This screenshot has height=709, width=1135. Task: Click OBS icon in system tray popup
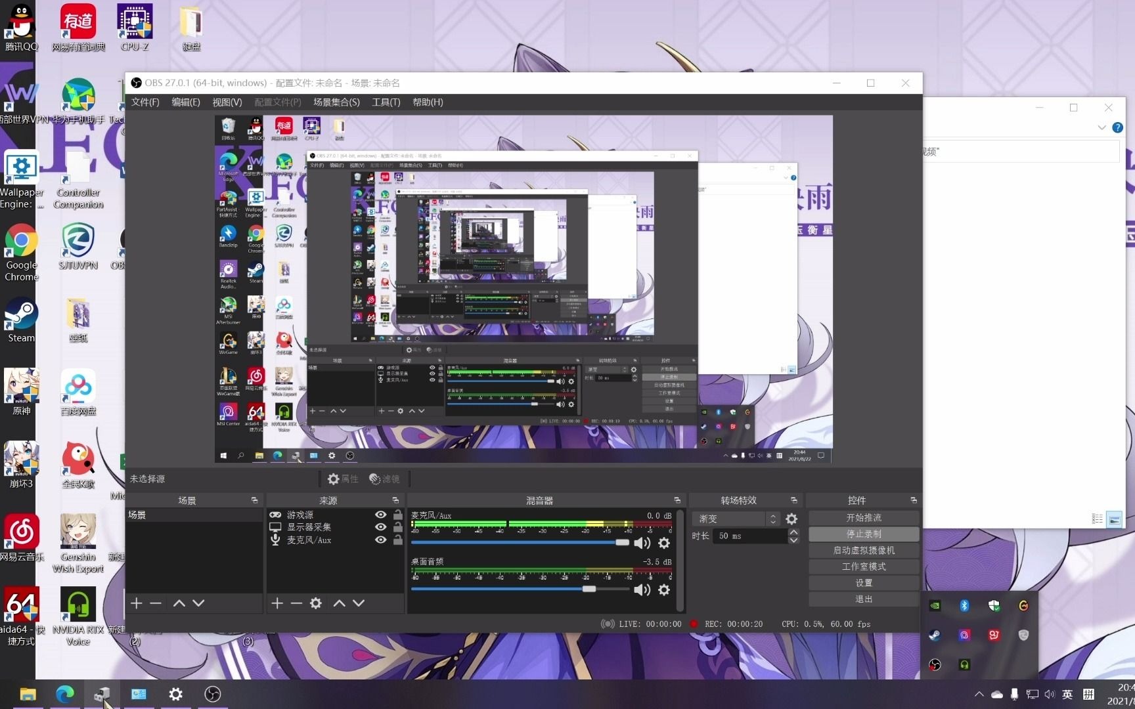coord(935,664)
